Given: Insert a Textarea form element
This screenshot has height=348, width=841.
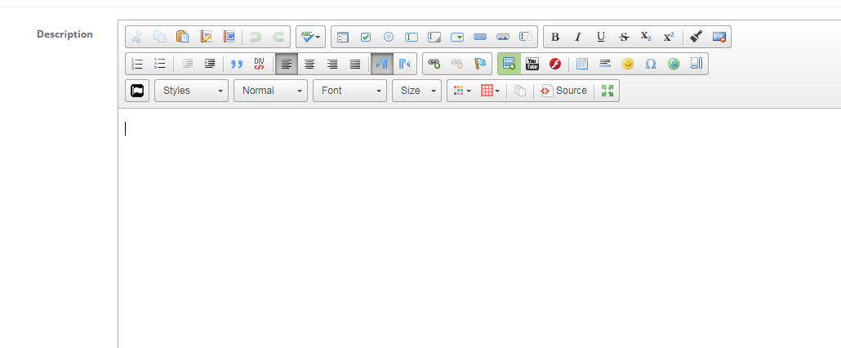Looking at the screenshot, I should (434, 37).
